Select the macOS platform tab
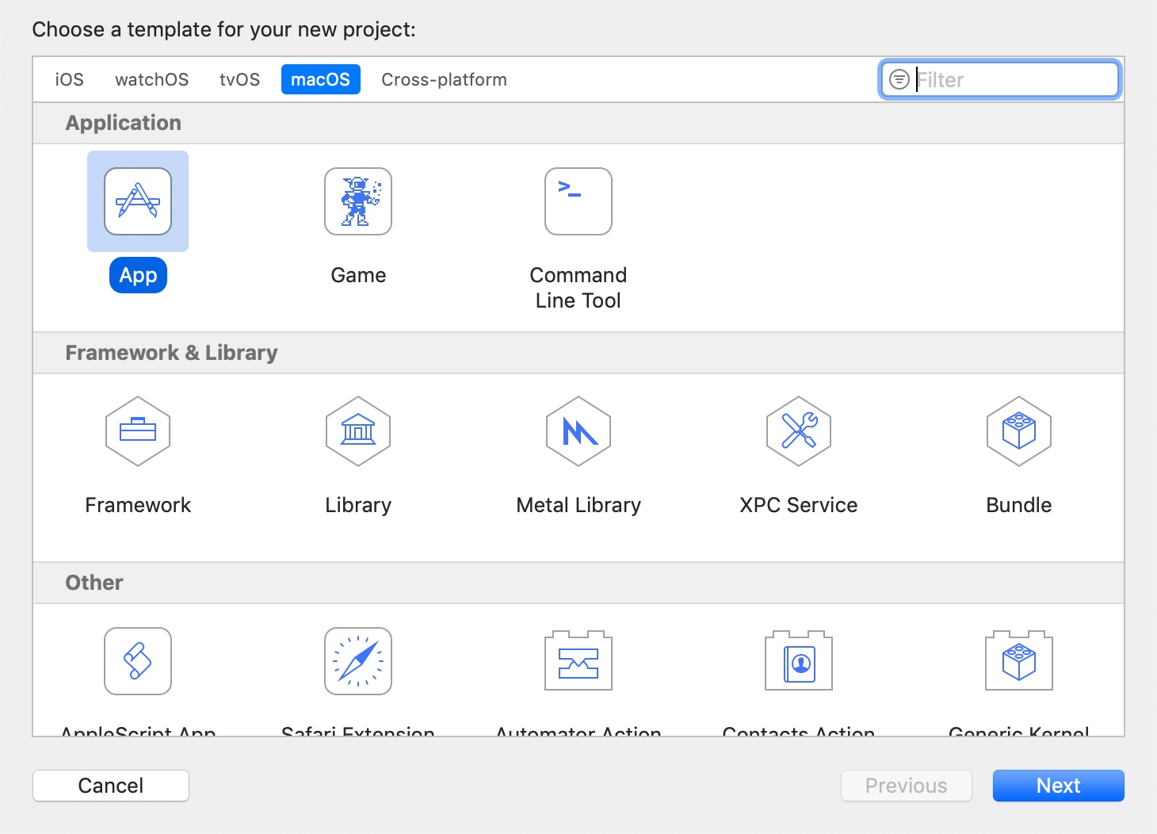Viewport: 1157px width, 834px height. point(320,79)
